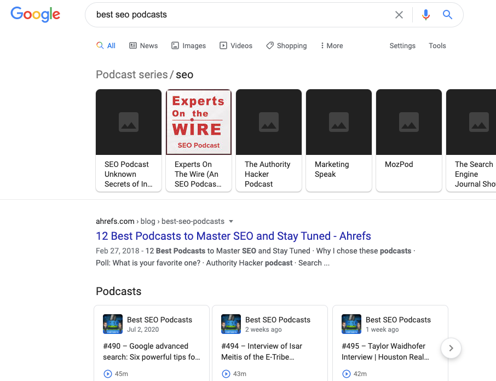
Task: Play the 43m episode #494
Action: pos(226,374)
